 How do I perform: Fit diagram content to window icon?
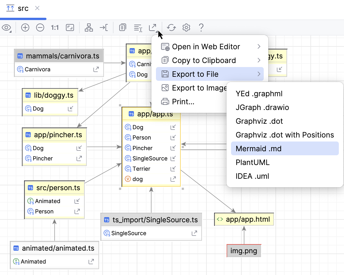[70, 28]
